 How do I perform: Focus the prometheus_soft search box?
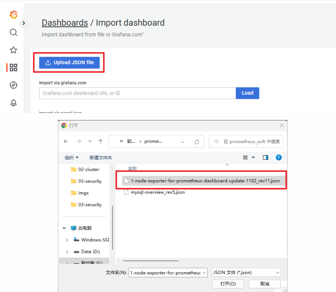pos(246,141)
